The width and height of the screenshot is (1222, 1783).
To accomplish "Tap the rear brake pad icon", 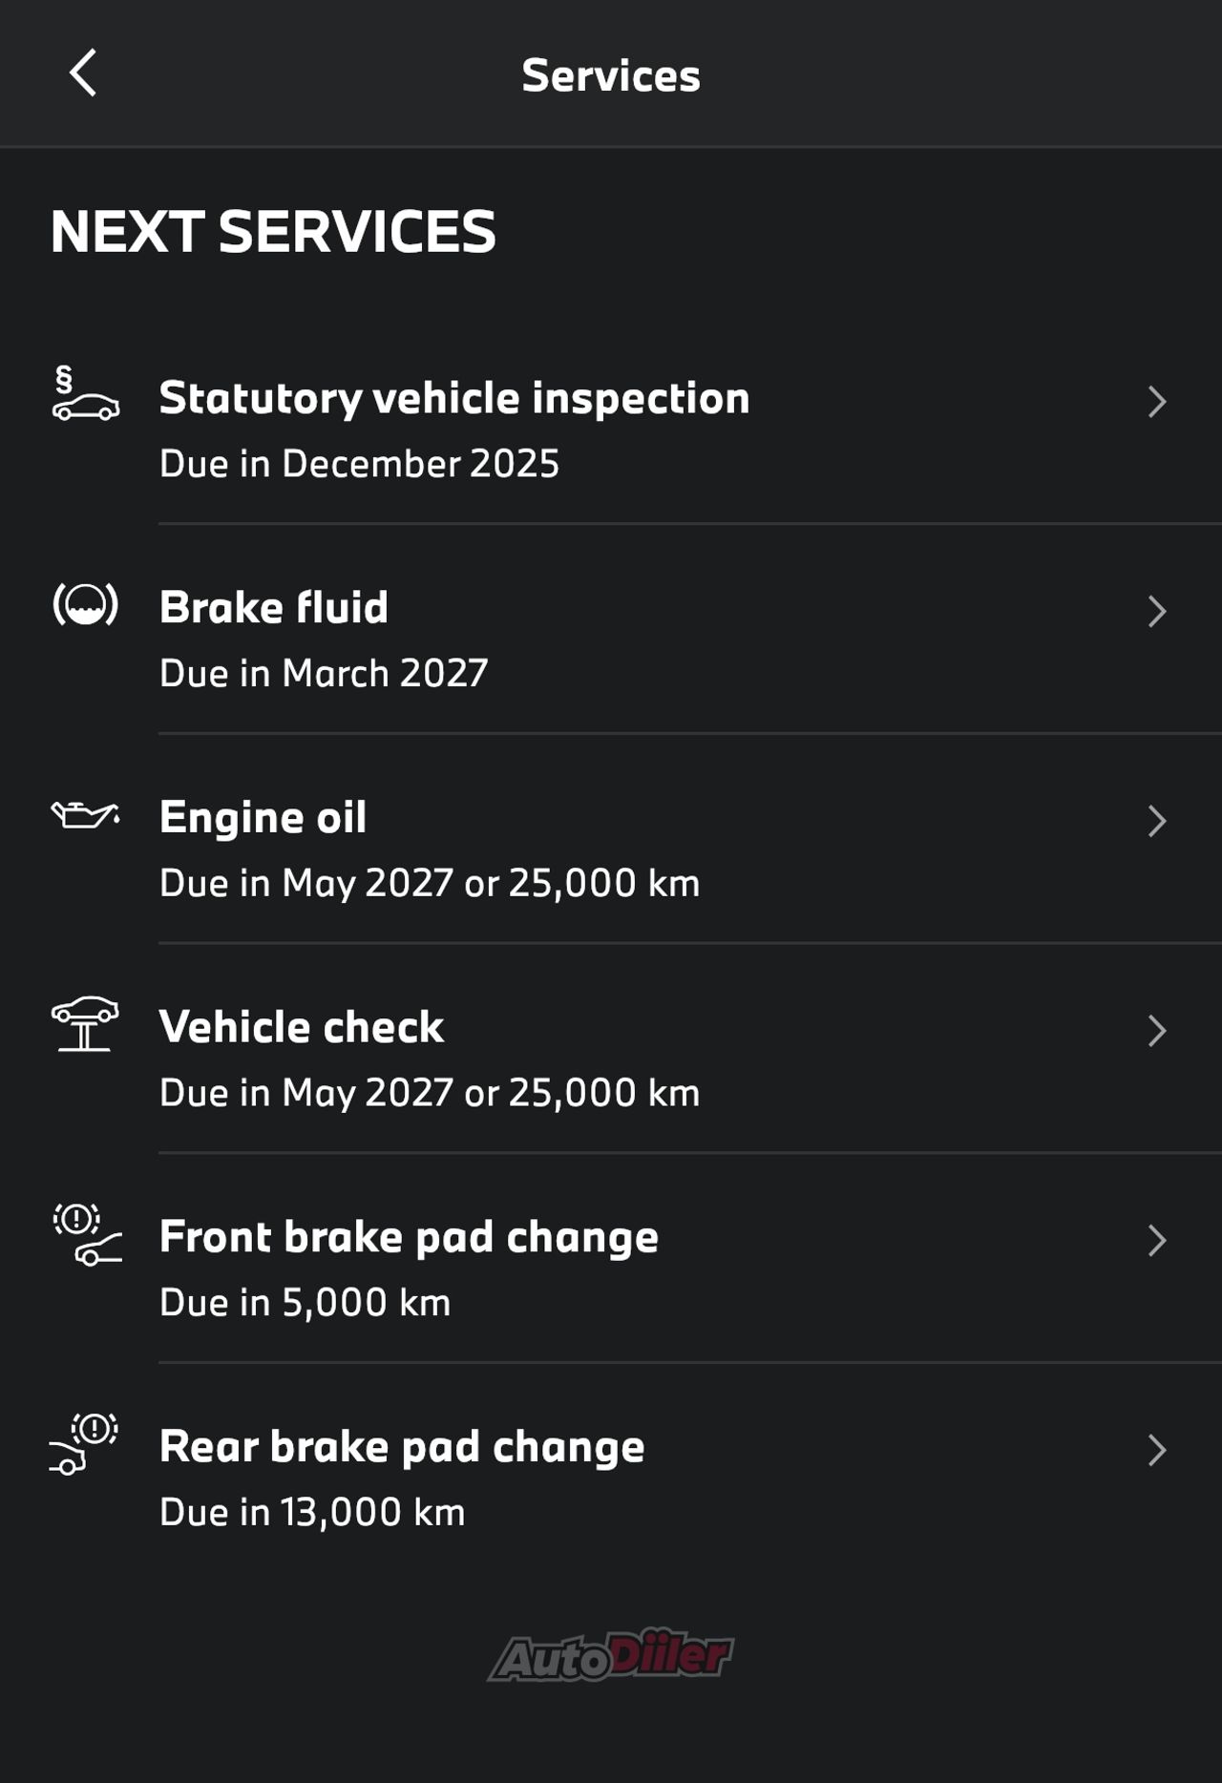I will click(x=84, y=1444).
